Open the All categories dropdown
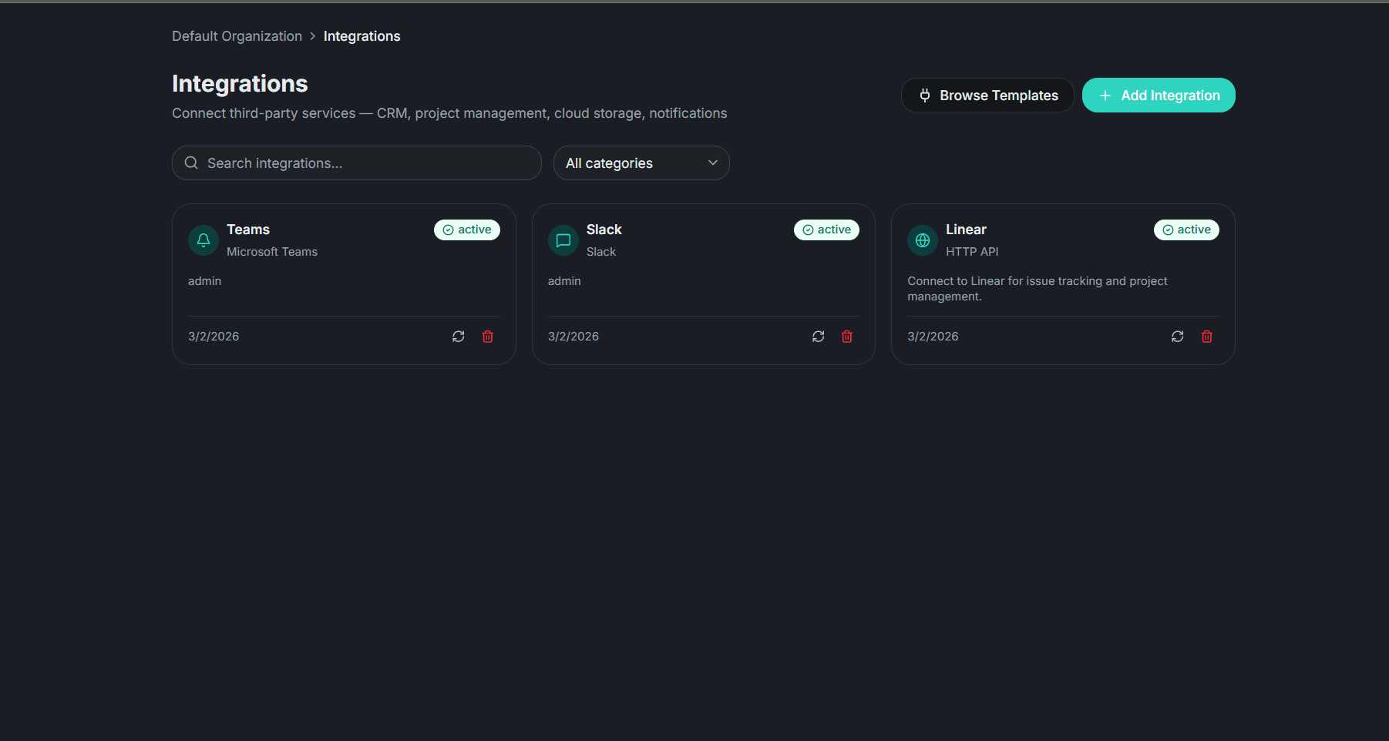Screen dimensions: 1389x741 pyautogui.click(x=641, y=163)
